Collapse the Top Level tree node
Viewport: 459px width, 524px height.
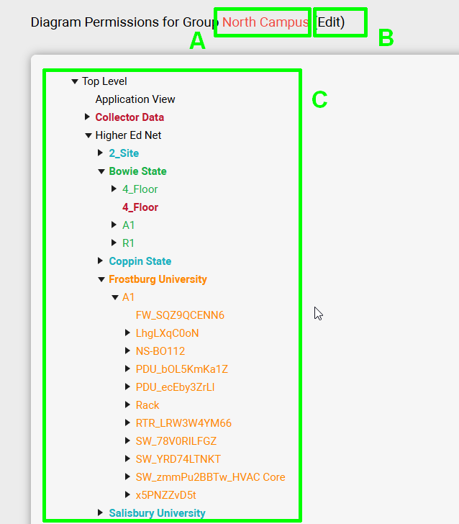tap(74, 81)
